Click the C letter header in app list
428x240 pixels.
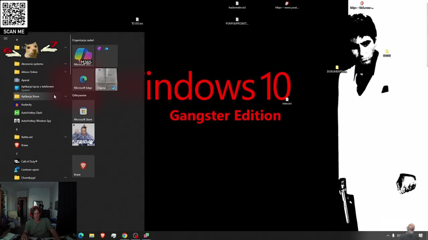click(17, 154)
